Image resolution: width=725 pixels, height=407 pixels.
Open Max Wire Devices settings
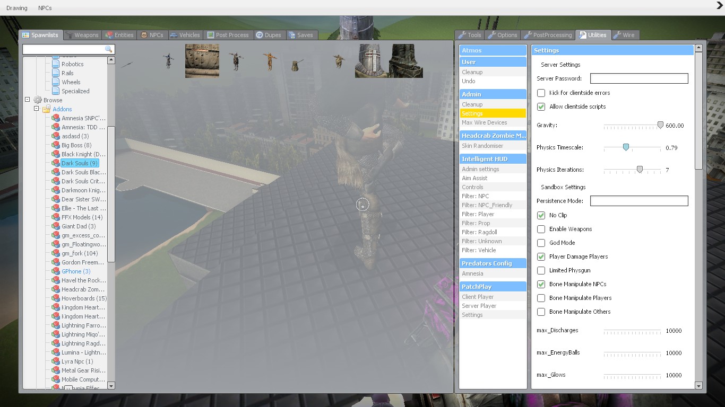pyautogui.click(x=493, y=122)
